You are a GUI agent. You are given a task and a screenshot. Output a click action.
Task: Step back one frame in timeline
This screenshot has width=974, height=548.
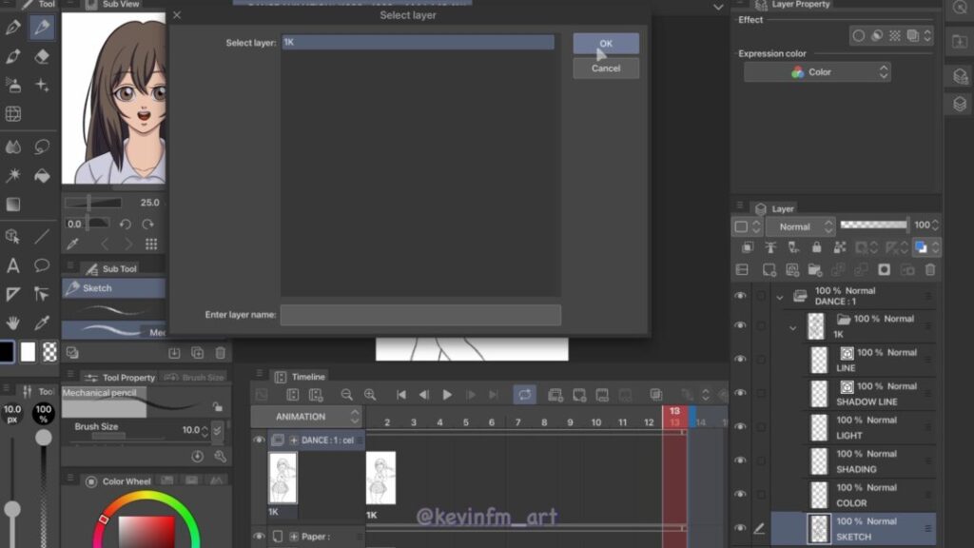pyautogui.click(x=424, y=395)
